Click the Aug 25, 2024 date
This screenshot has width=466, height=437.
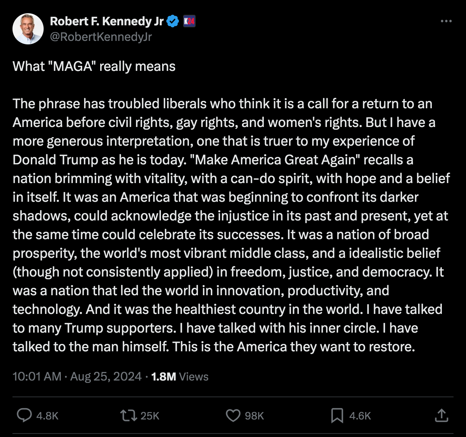pyautogui.click(x=106, y=377)
